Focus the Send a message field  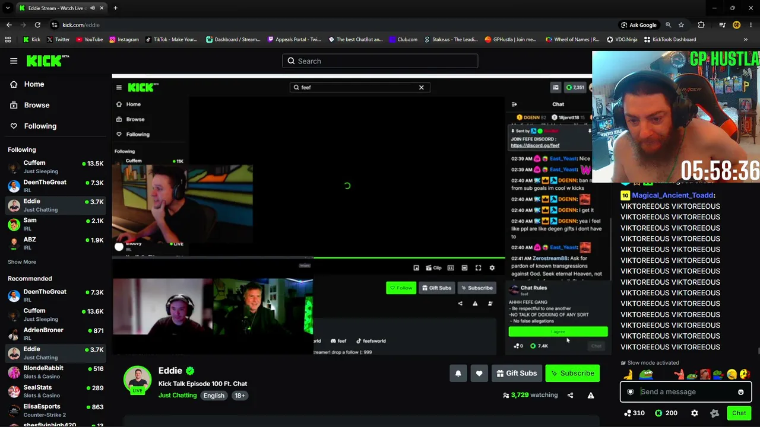(686, 391)
